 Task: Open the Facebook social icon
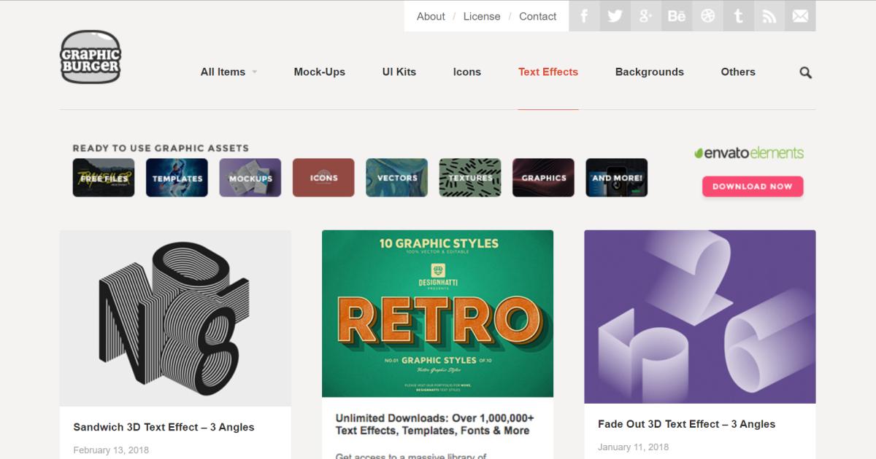(x=584, y=16)
